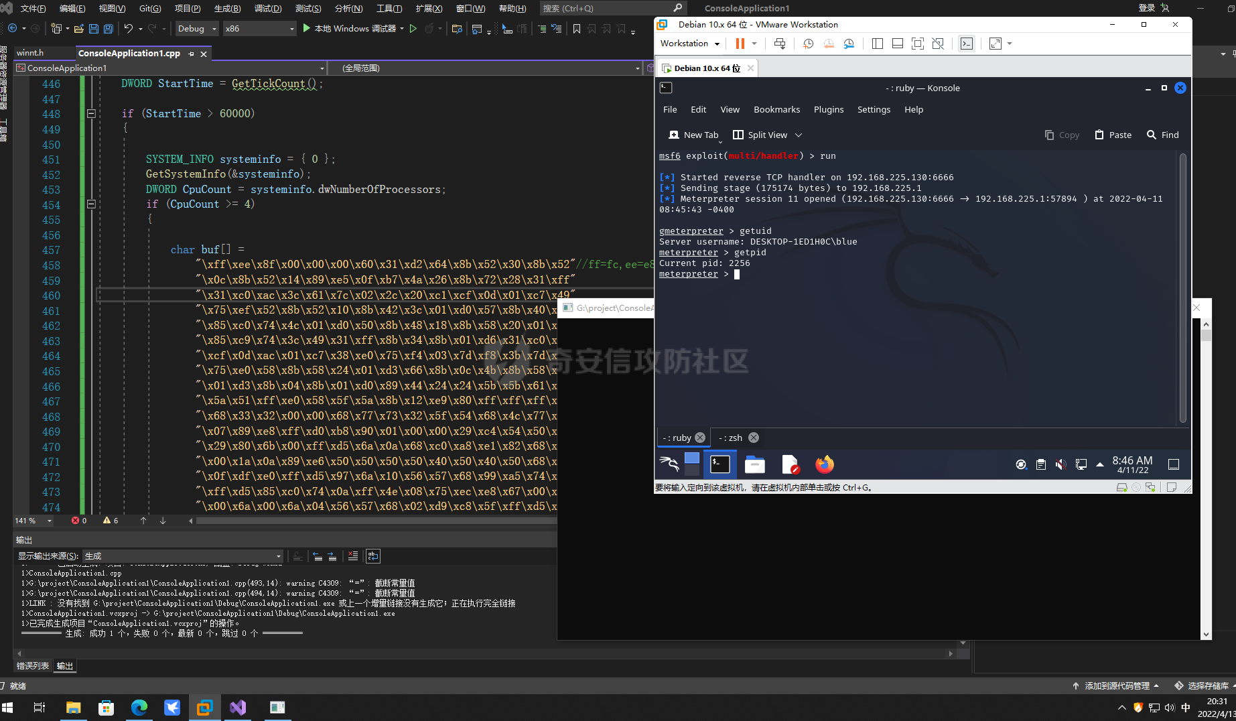1236x721 pixels.
Task: Comment out selected lines icon
Action: [542, 29]
